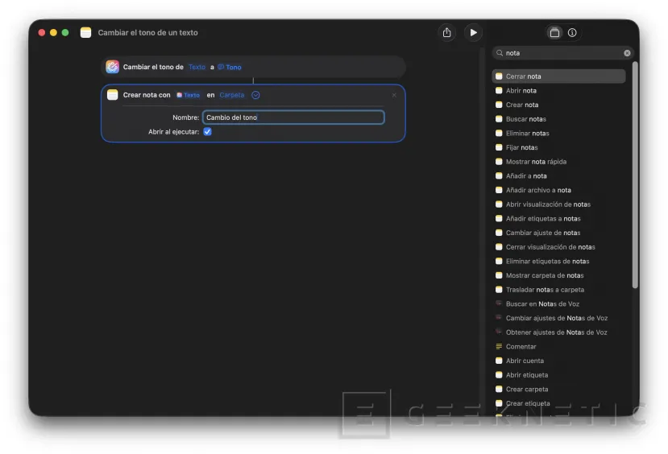The image size is (668, 454).
Task: Click the Share icon in the title bar
Action: 447,32
